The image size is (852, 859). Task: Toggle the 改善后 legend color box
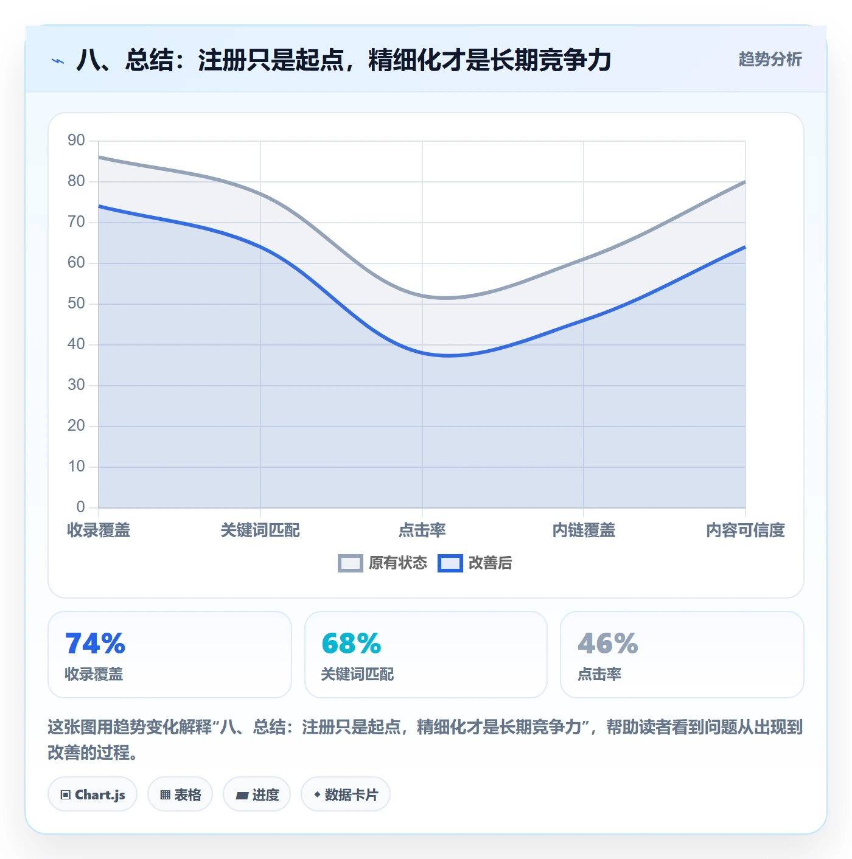pos(450,563)
